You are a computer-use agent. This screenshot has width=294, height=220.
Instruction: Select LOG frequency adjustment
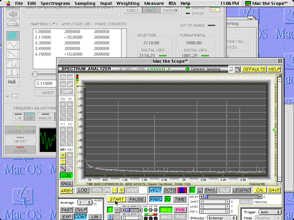[30, 117]
